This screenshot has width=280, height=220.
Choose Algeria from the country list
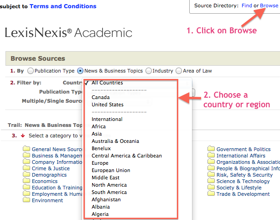[x=100, y=214]
